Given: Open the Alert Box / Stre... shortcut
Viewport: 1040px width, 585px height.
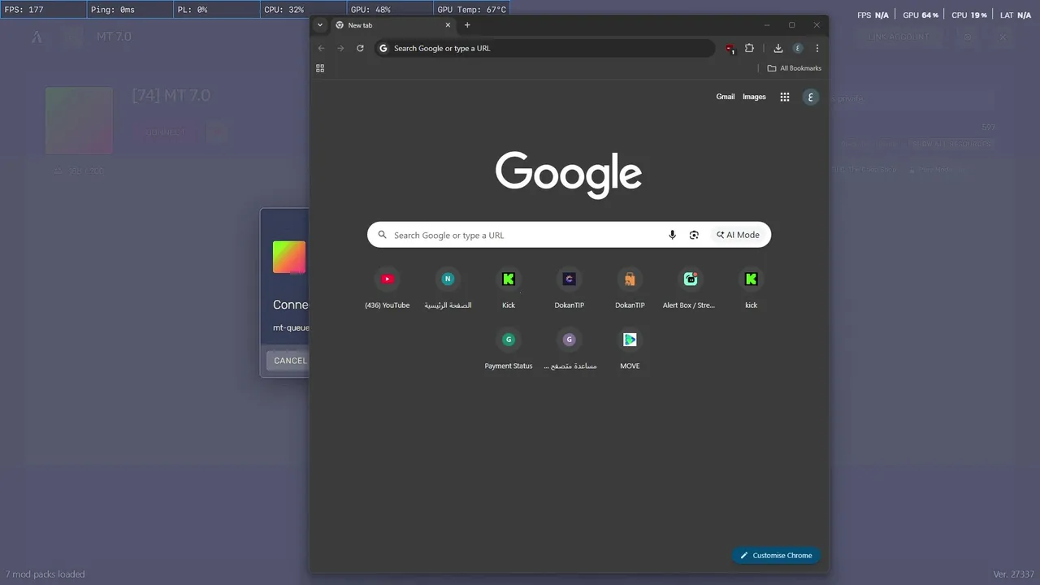Looking at the screenshot, I should coord(691,288).
